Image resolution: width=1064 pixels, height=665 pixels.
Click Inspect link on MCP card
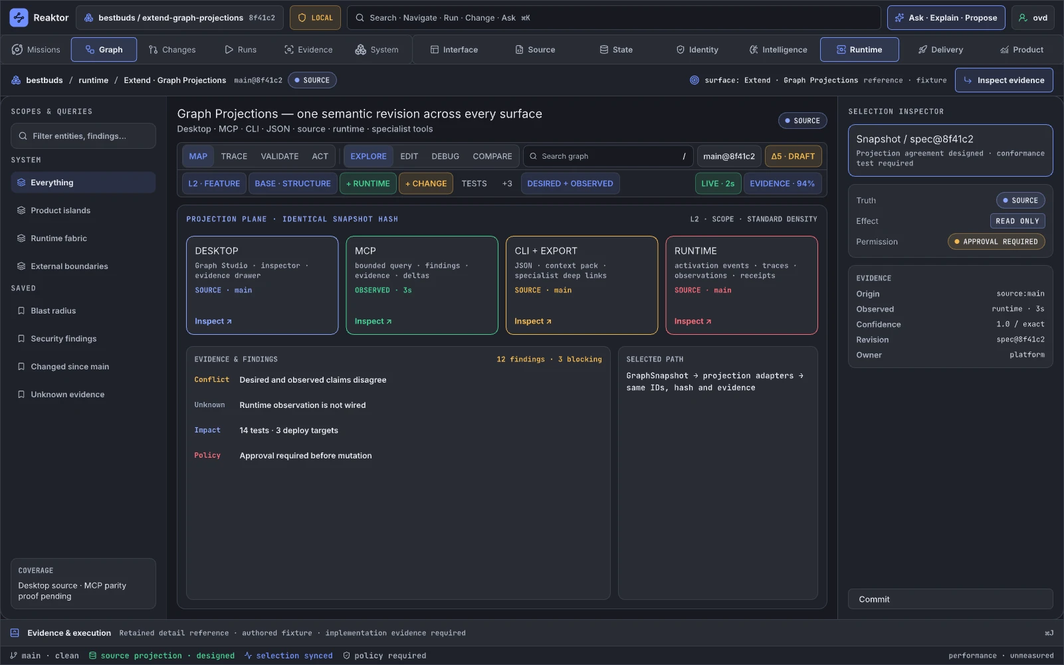(x=373, y=322)
